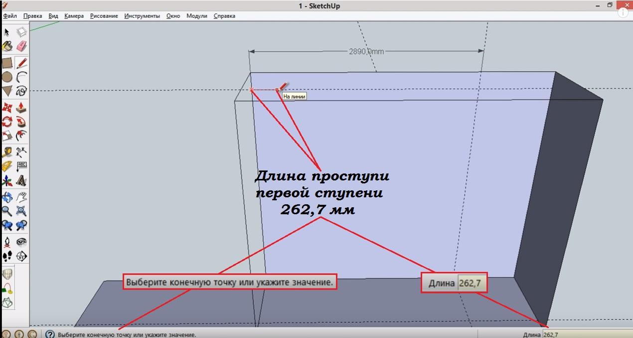Pick the Paint Bucket tool
Screen dimensions: 633x338
[x=7, y=47]
